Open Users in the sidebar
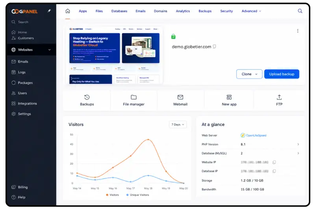This screenshot has width=315, height=210. pyautogui.click(x=19, y=93)
